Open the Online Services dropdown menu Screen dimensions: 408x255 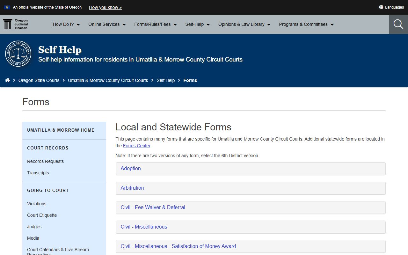pos(107,24)
